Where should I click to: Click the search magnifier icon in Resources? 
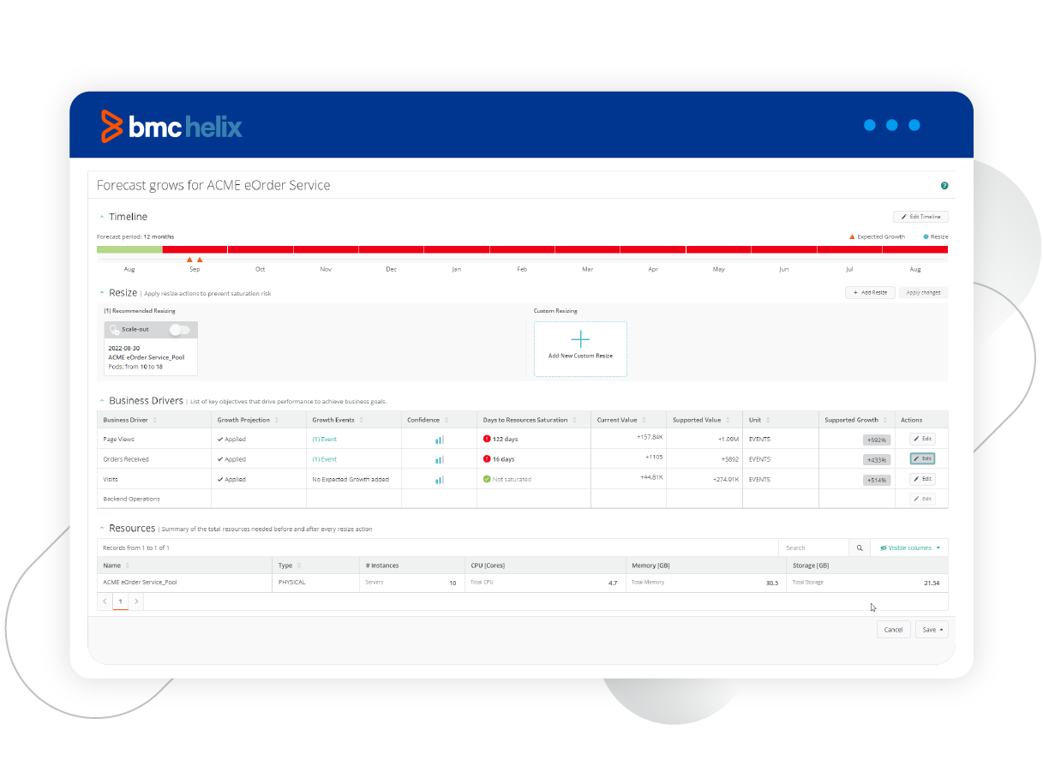tap(859, 548)
